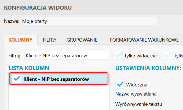This screenshot has height=110, width=183.
Task: Switch to the FILTRY tab
Action: (x=50, y=40)
